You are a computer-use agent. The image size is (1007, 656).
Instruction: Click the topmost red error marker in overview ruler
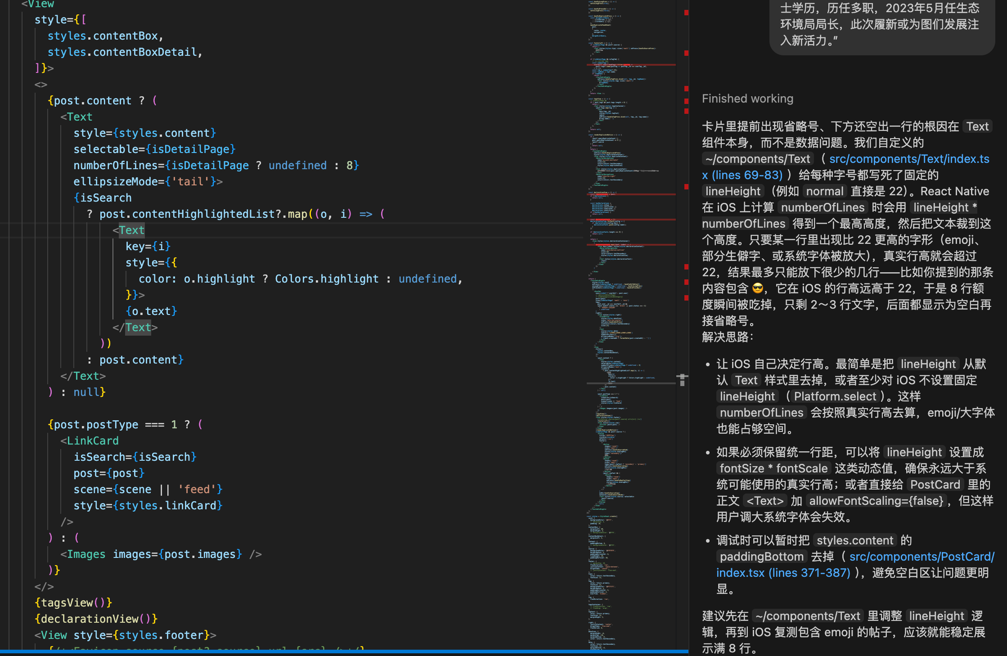pyautogui.click(x=686, y=13)
